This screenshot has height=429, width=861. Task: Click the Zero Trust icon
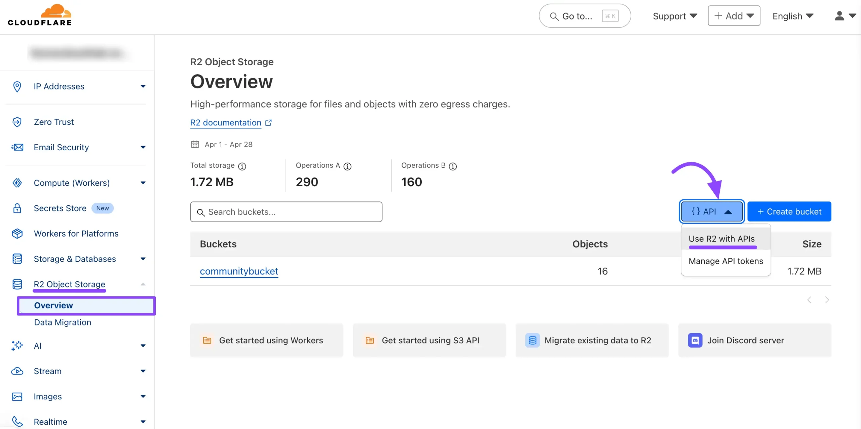pyautogui.click(x=17, y=122)
